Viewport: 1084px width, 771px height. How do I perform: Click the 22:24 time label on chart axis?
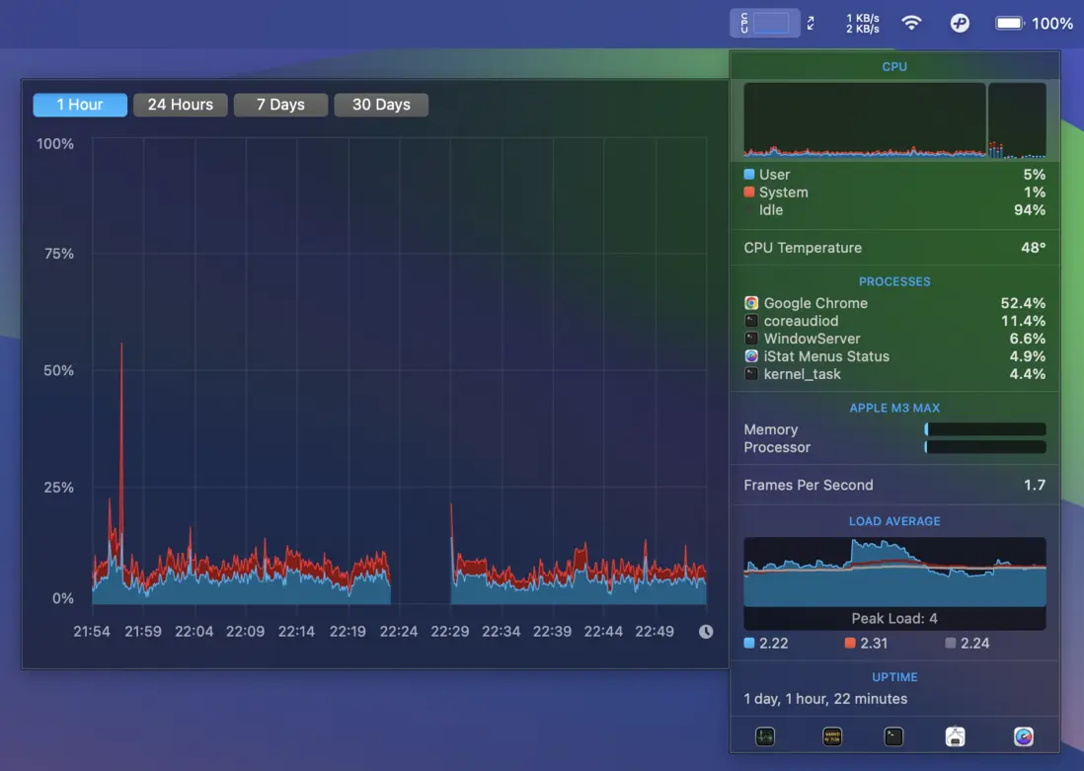click(x=399, y=632)
